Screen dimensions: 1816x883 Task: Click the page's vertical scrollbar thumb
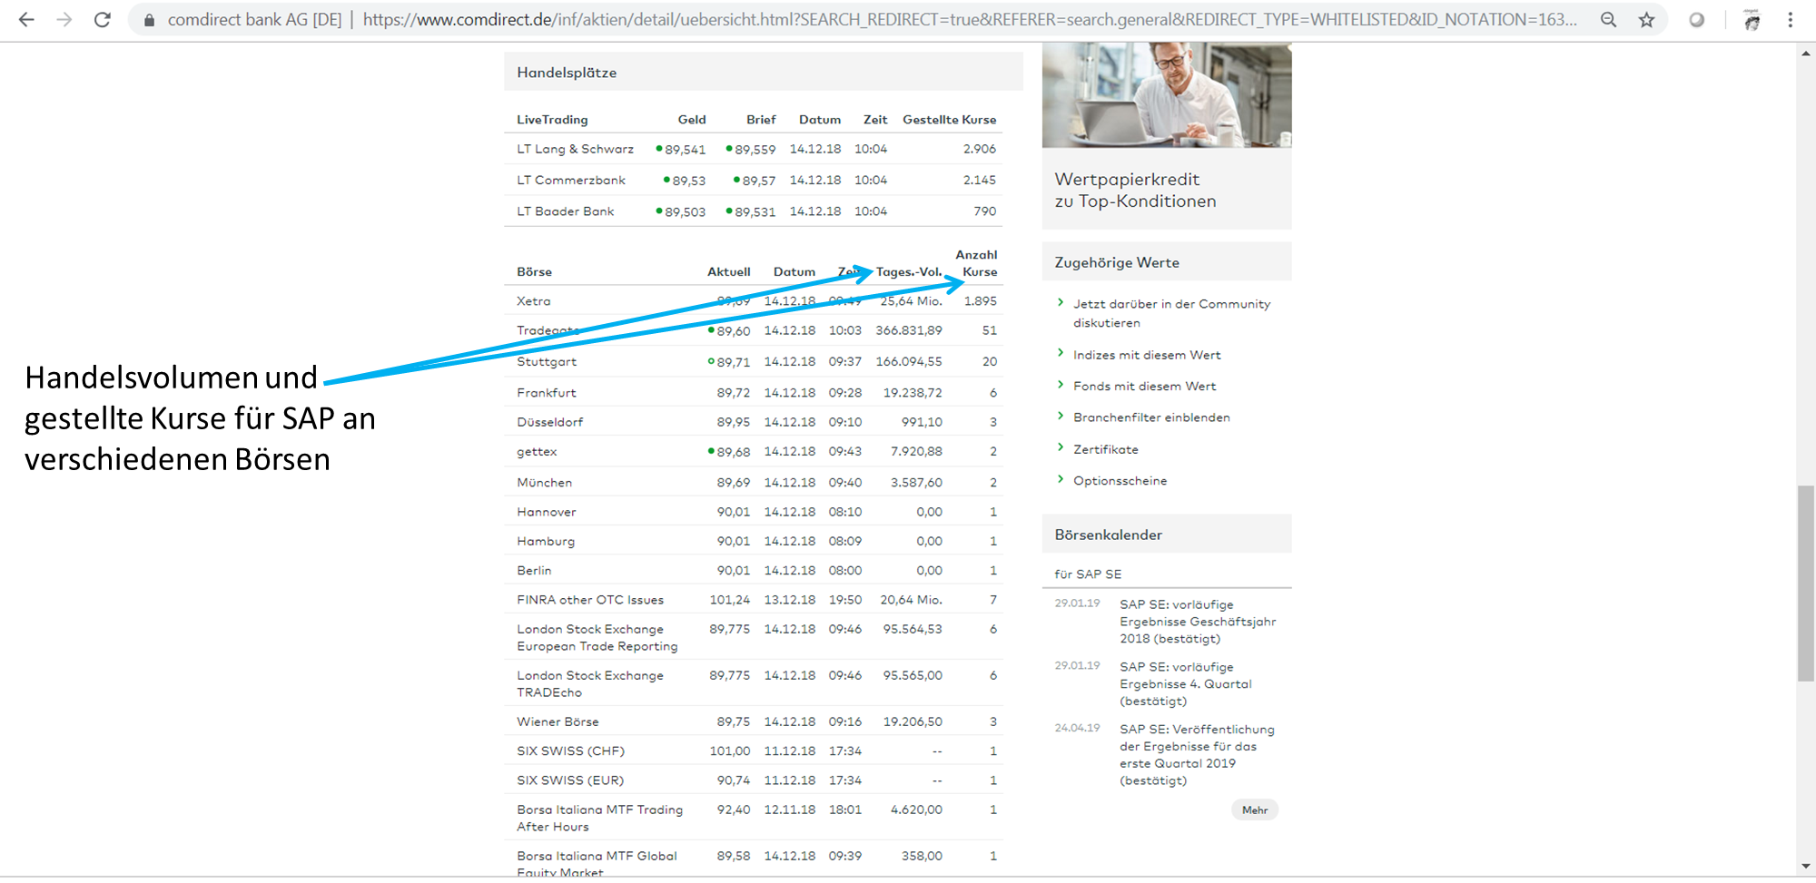click(x=1805, y=583)
